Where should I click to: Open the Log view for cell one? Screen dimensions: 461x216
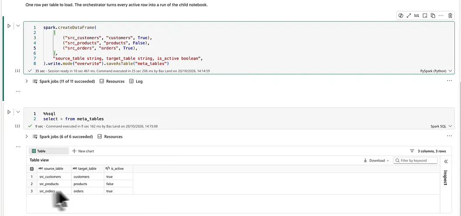click(136, 81)
